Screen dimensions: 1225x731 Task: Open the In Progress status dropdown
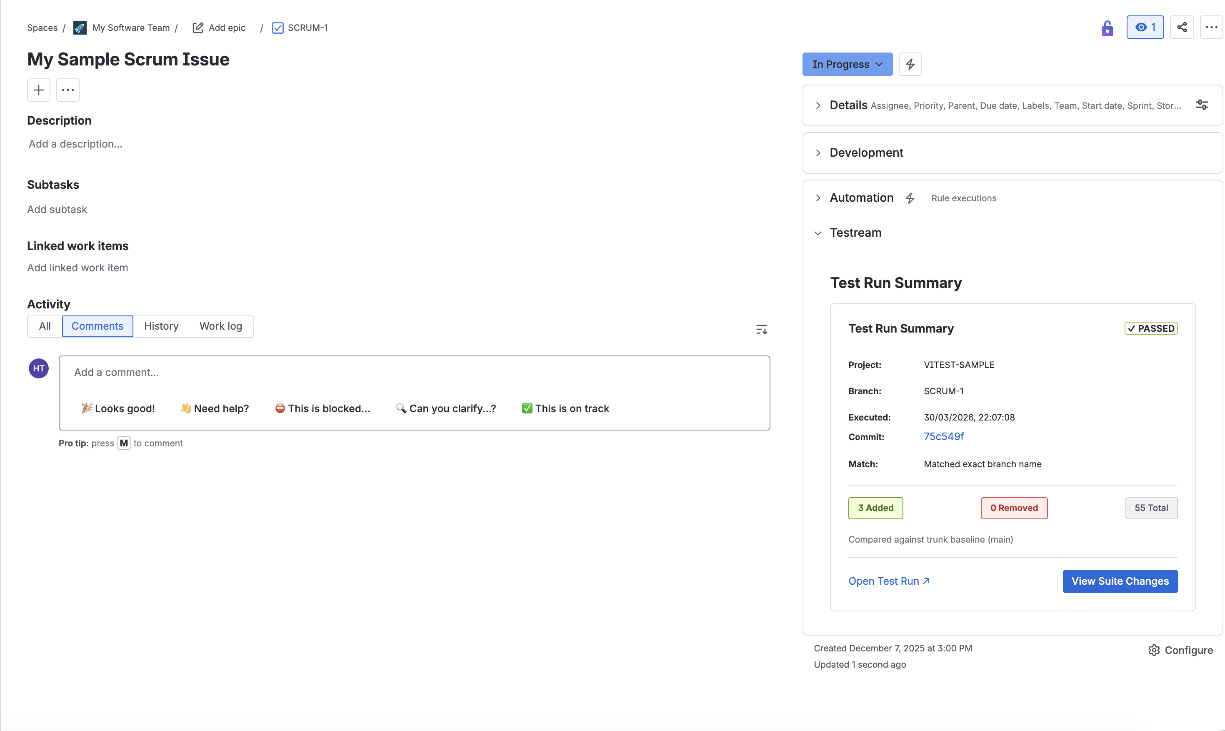[x=847, y=63]
